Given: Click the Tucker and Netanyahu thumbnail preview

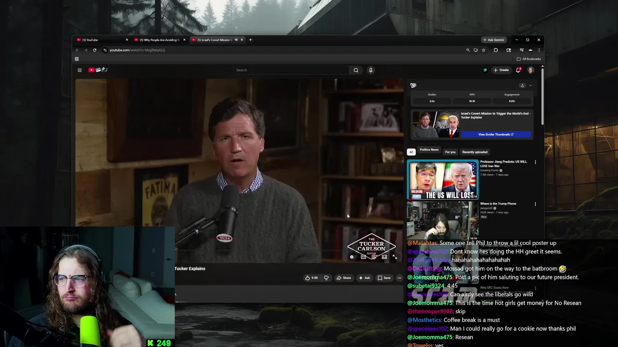Looking at the screenshot, I should click(435, 125).
